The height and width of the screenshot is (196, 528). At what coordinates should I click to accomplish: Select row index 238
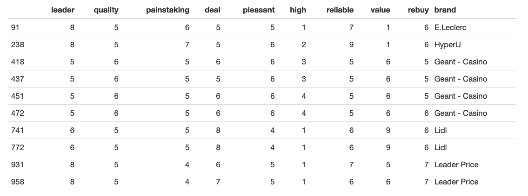click(x=18, y=44)
